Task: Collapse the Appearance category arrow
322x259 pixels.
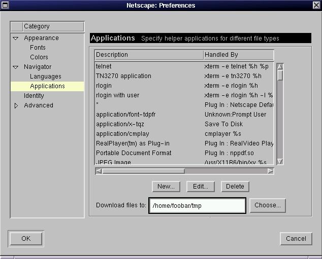Action: pyautogui.click(x=16, y=39)
